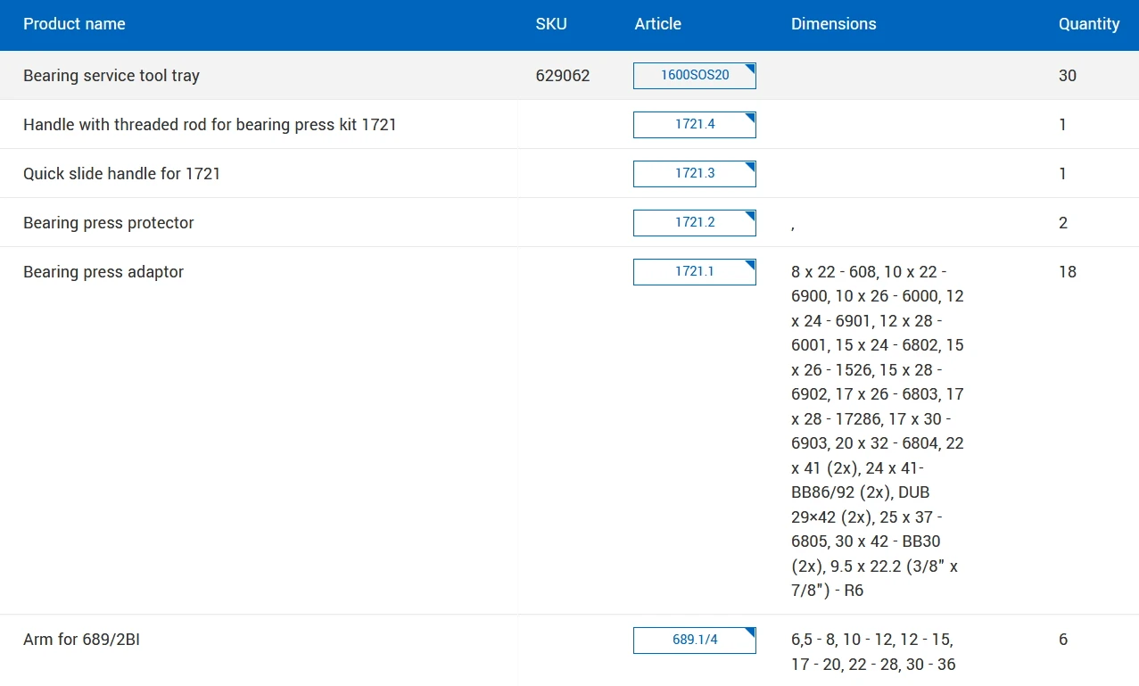Open the 1721.2 article link
Image resolution: width=1139 pixels, height=686 pixels.
click(694, 223)
